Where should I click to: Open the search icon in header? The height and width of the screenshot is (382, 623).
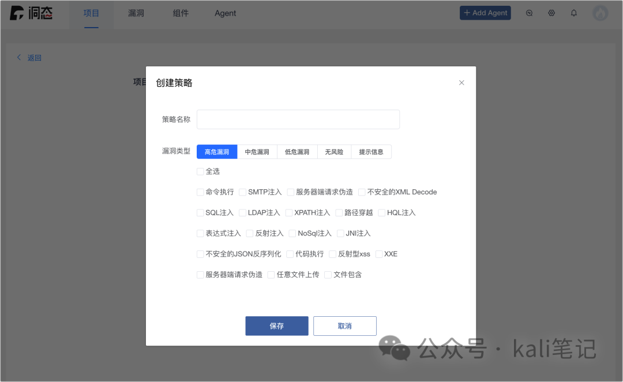point(529,13)
